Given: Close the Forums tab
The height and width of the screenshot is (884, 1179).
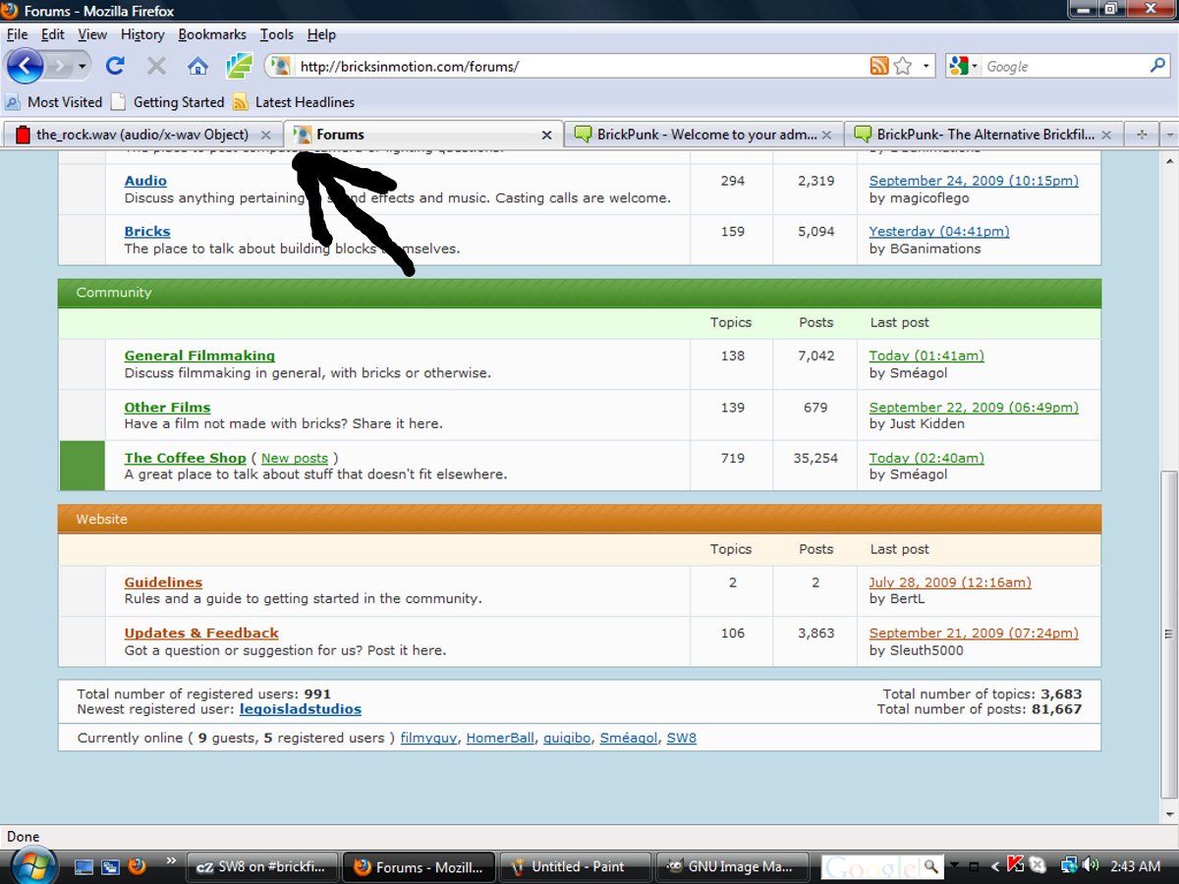Looking at the screenshot, I should (x=548, y=136).
